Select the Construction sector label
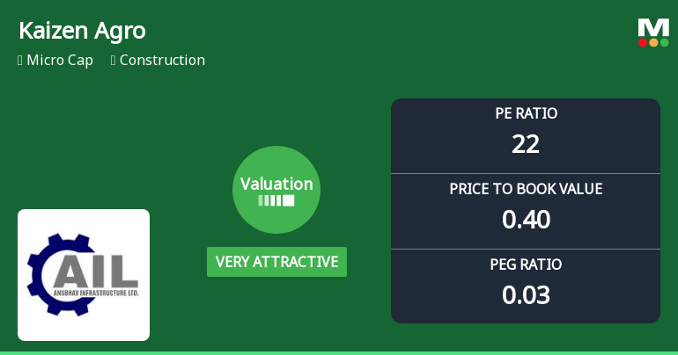Screen dimensions: 678x355 [x=162, y=61]
